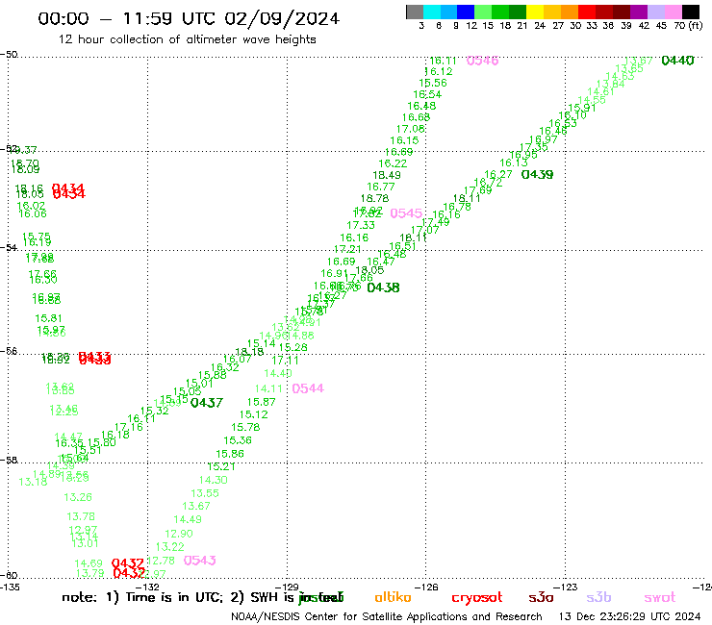
Task: Click the wave height value 15.36
Action: click(238, 440)
